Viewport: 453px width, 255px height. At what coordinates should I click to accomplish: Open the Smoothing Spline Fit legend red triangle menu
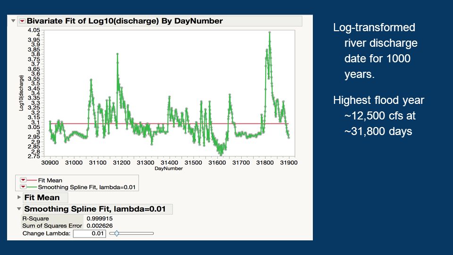[x=23, y=187]
